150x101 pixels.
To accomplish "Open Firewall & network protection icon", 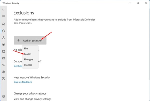I will [x=3, y=45].
